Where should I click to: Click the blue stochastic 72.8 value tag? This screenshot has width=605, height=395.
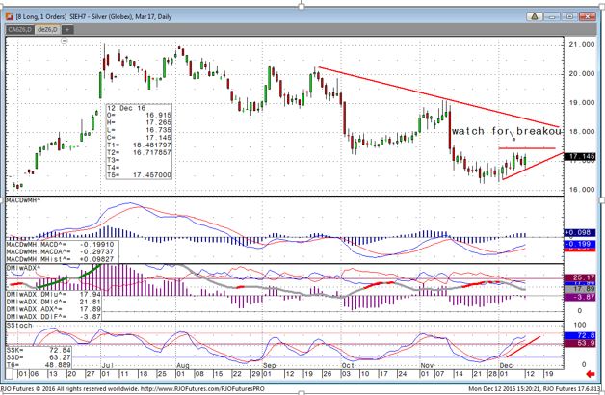pos(580,336)
